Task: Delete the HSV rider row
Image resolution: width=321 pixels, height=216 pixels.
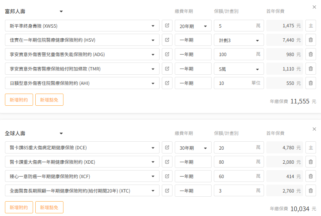Action: pos(311,40)
